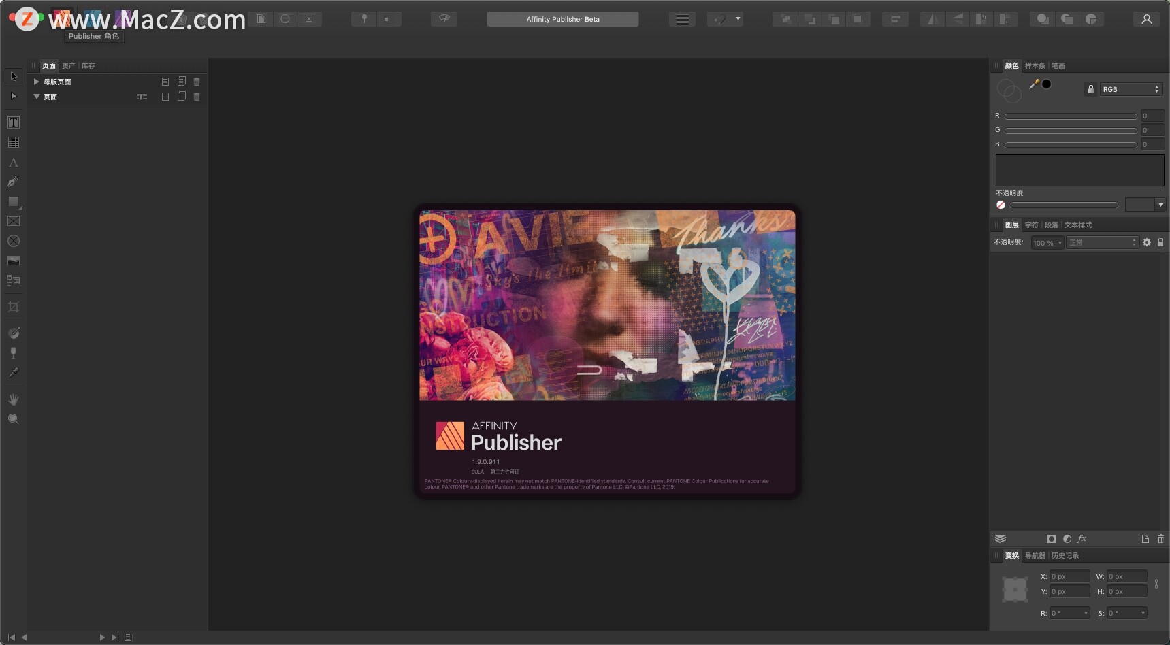Switch to the 样本条 swatches tab
This screenshot has width=1170, height=645.
[1035, 66]
